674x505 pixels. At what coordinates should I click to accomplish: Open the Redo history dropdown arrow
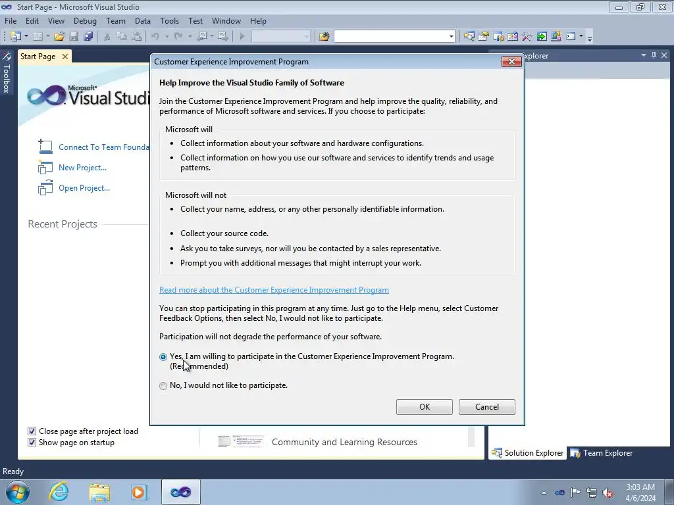190,37
